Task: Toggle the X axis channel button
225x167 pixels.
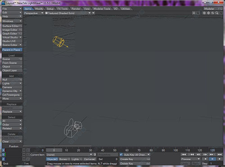Action: tap(4, 150)
